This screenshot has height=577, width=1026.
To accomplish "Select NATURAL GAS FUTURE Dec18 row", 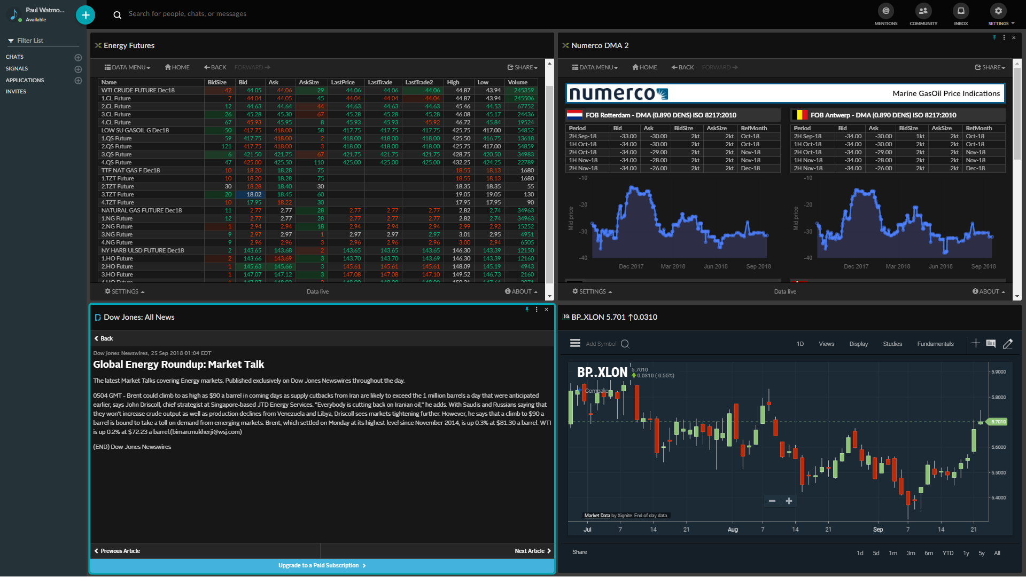I will (x=317, y=211).
